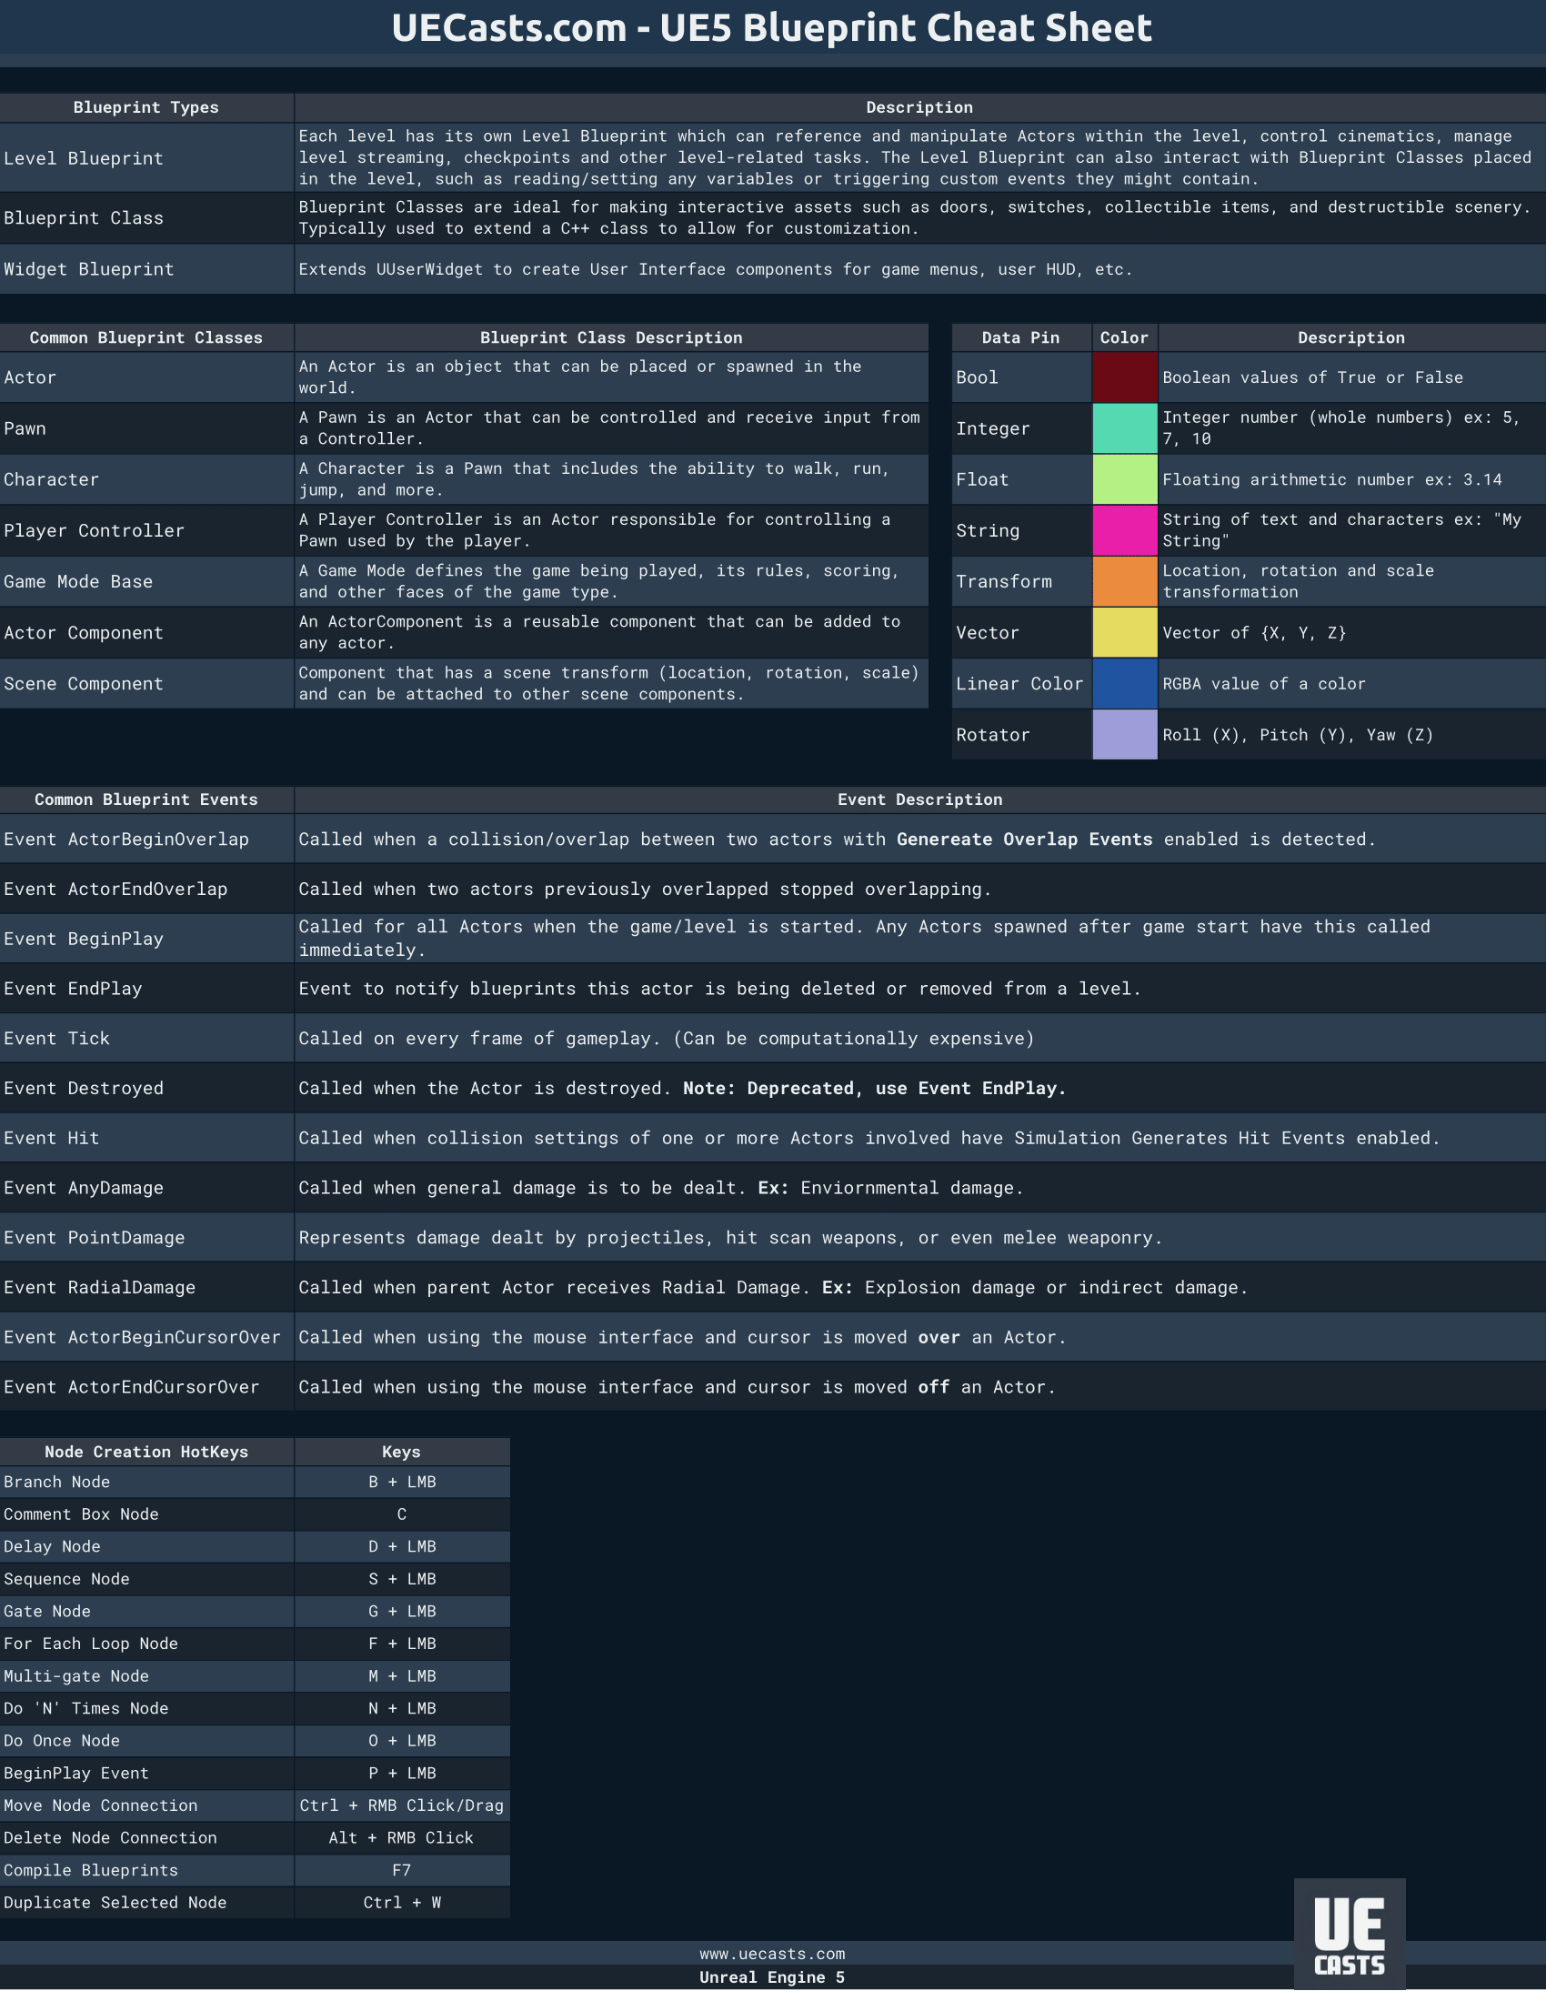
Task: Click the Integer teal color swatch
Action: (x=1125, y=428)
